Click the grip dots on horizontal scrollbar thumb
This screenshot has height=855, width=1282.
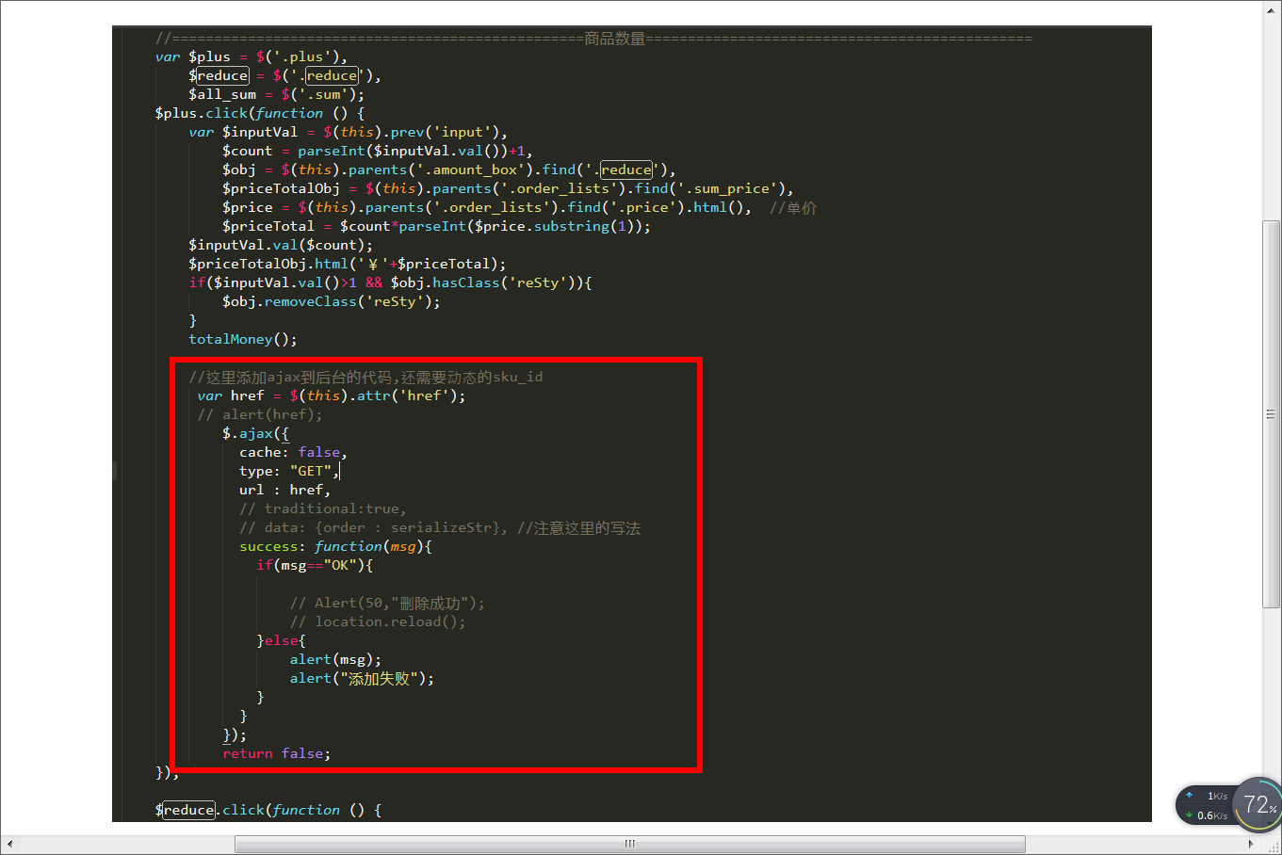tap(629, 844)
